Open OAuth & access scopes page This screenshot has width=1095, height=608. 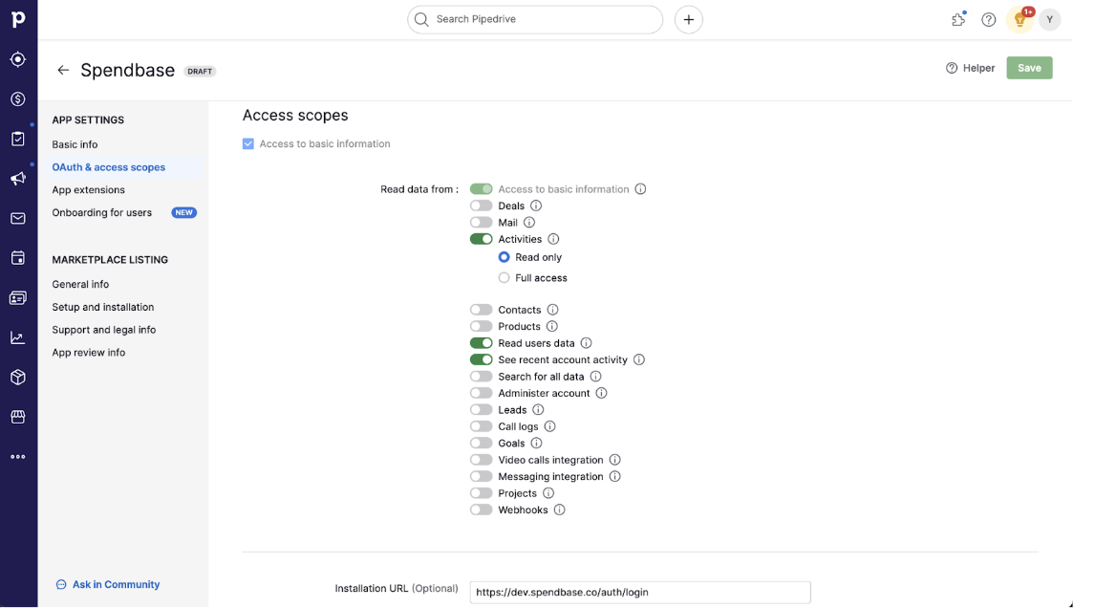109,167
